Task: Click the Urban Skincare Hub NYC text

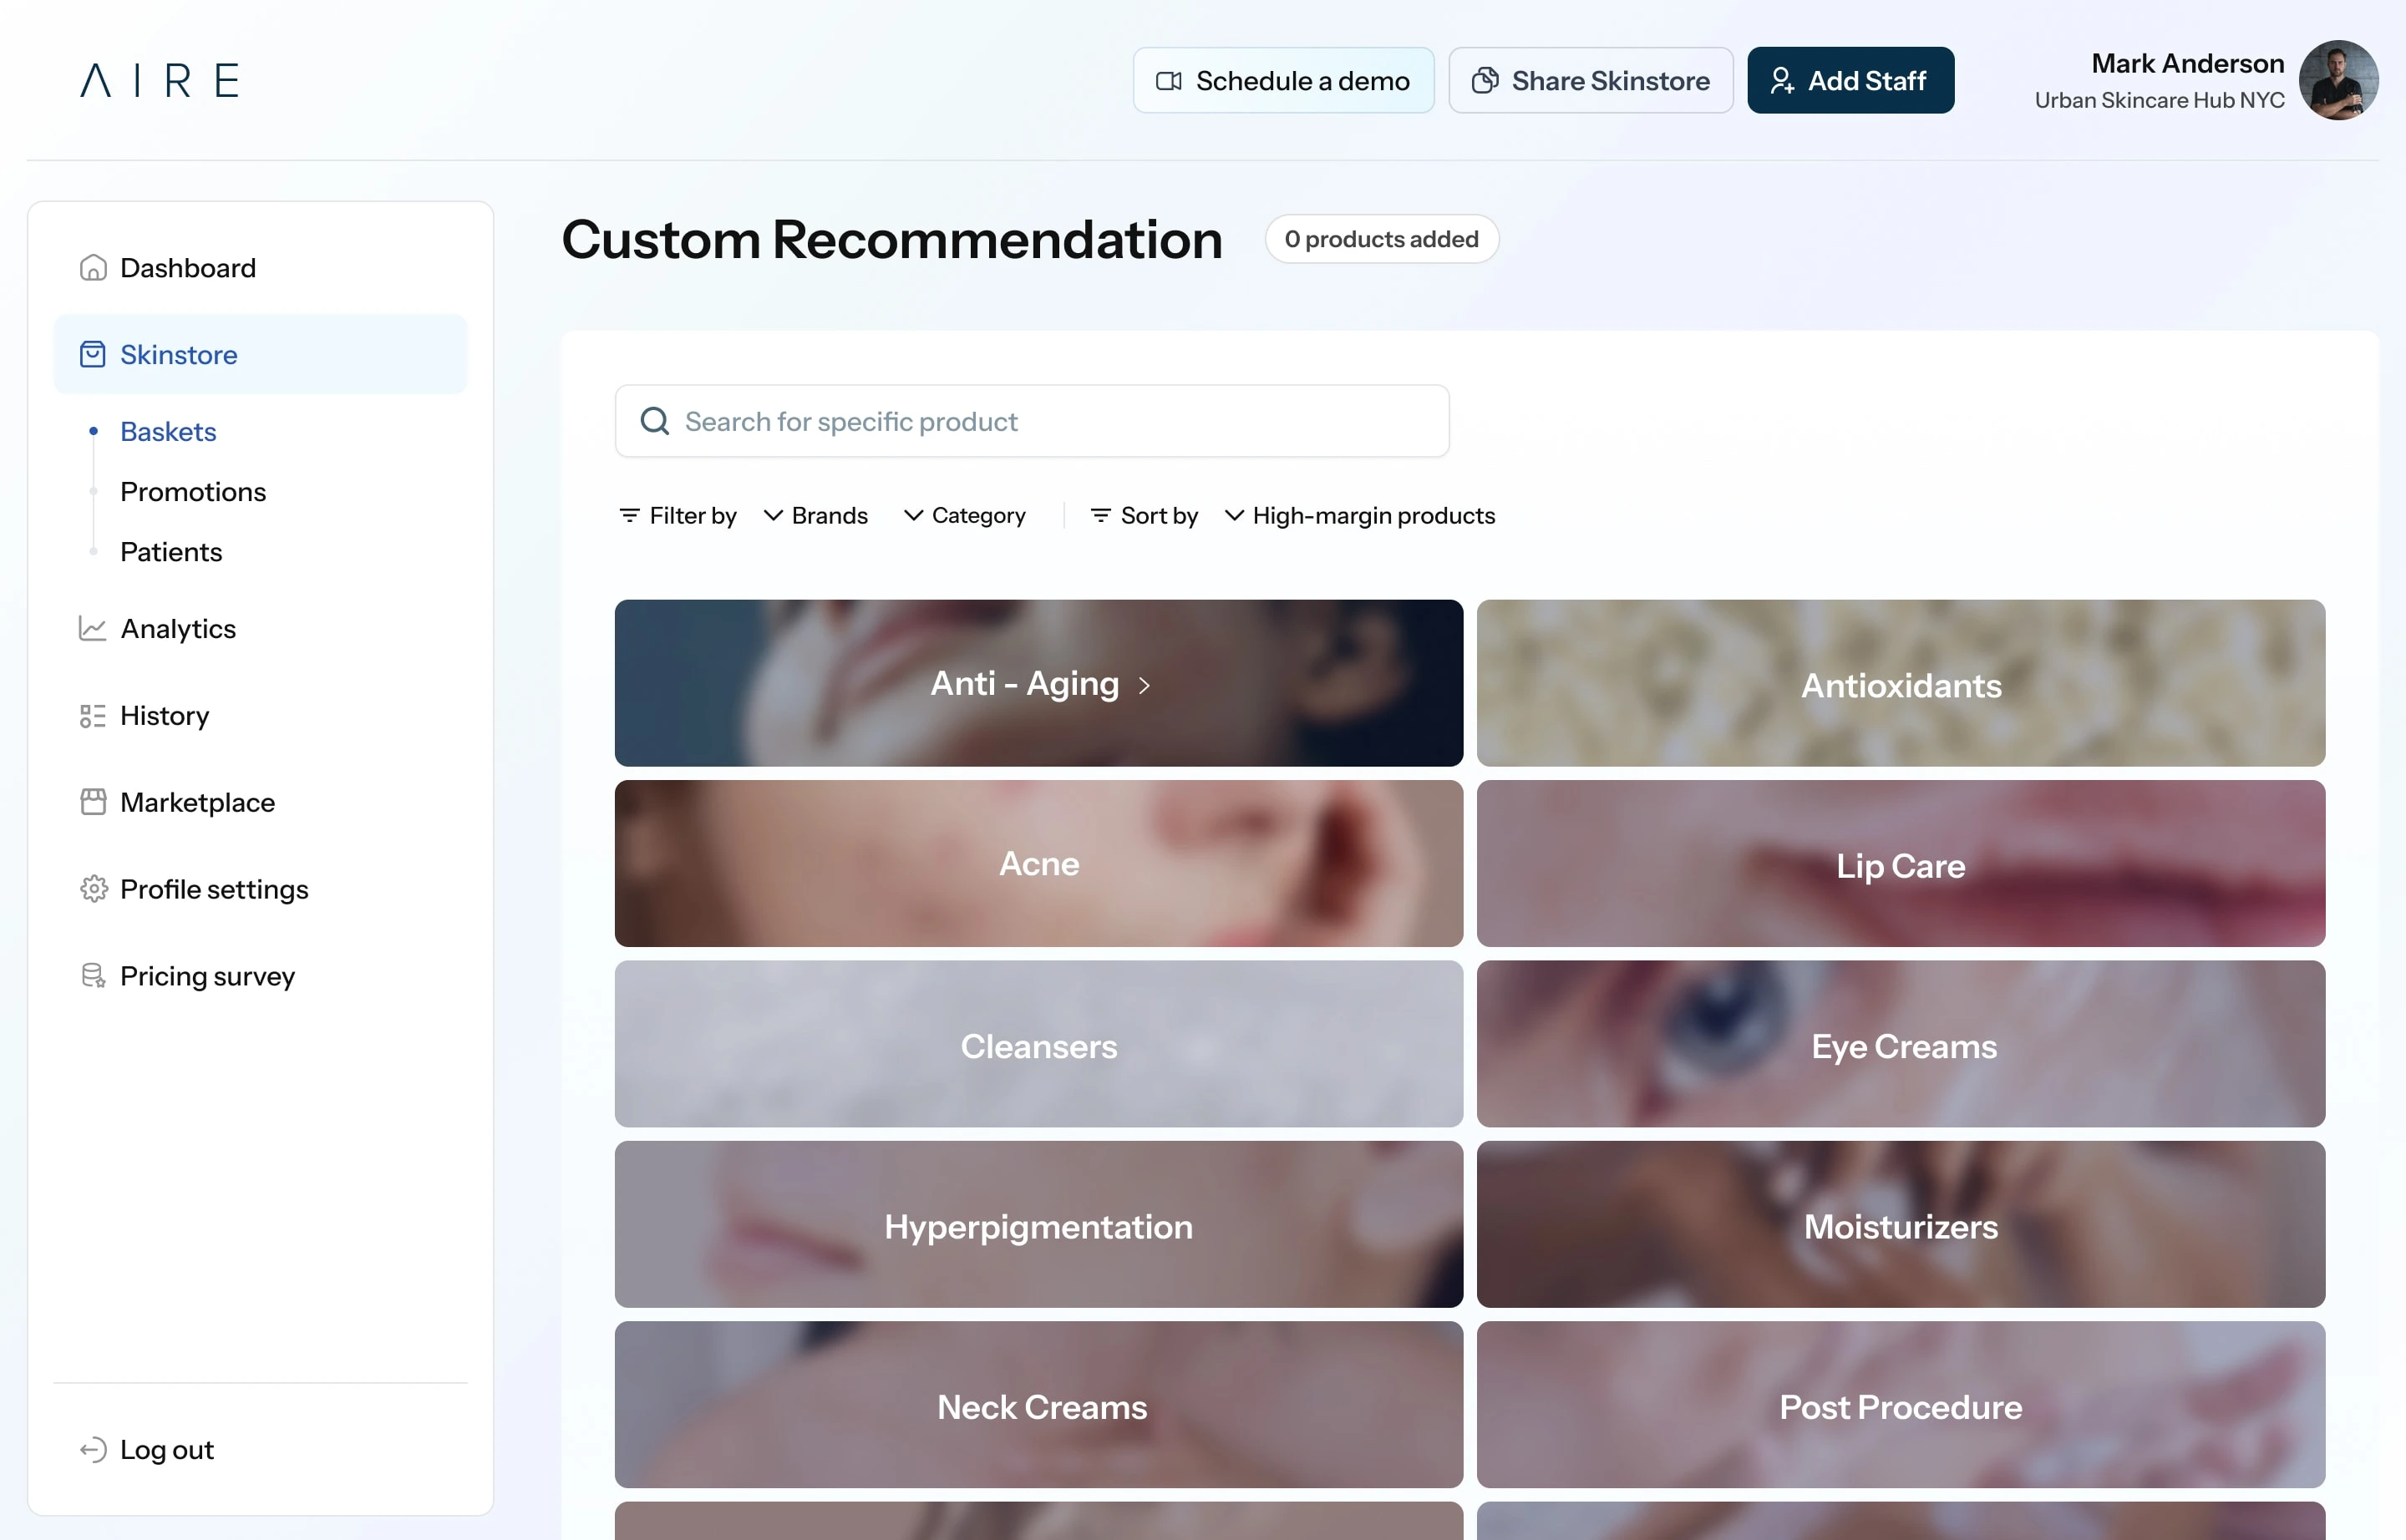Action: click(2159, 100)
